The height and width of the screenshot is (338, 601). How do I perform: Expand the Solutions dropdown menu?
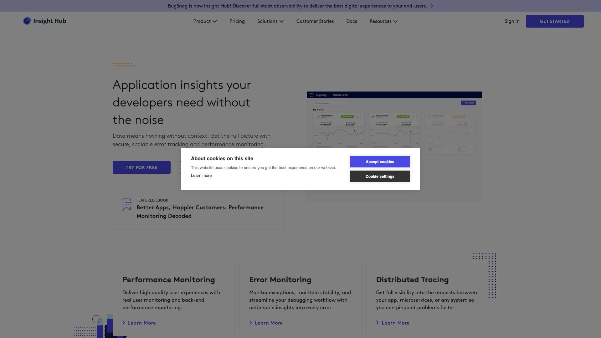coord(270,21)
